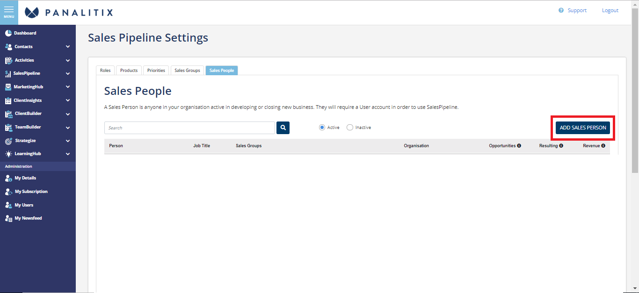Click the Panalitix logo
Screen dimensions: 639x293
pyautogui.click(x=69, y=13)
